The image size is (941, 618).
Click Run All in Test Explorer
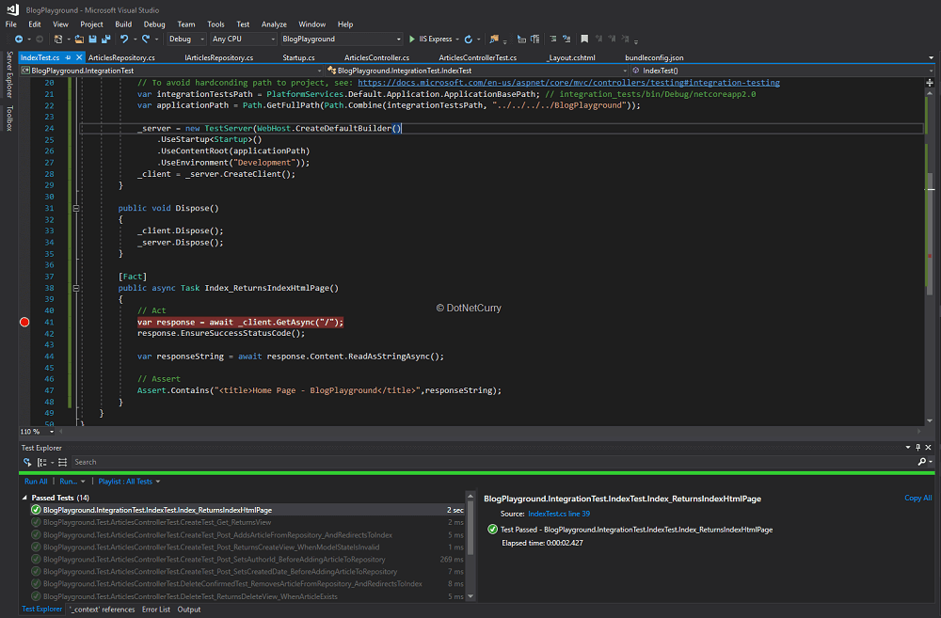[x=36, y=482]
